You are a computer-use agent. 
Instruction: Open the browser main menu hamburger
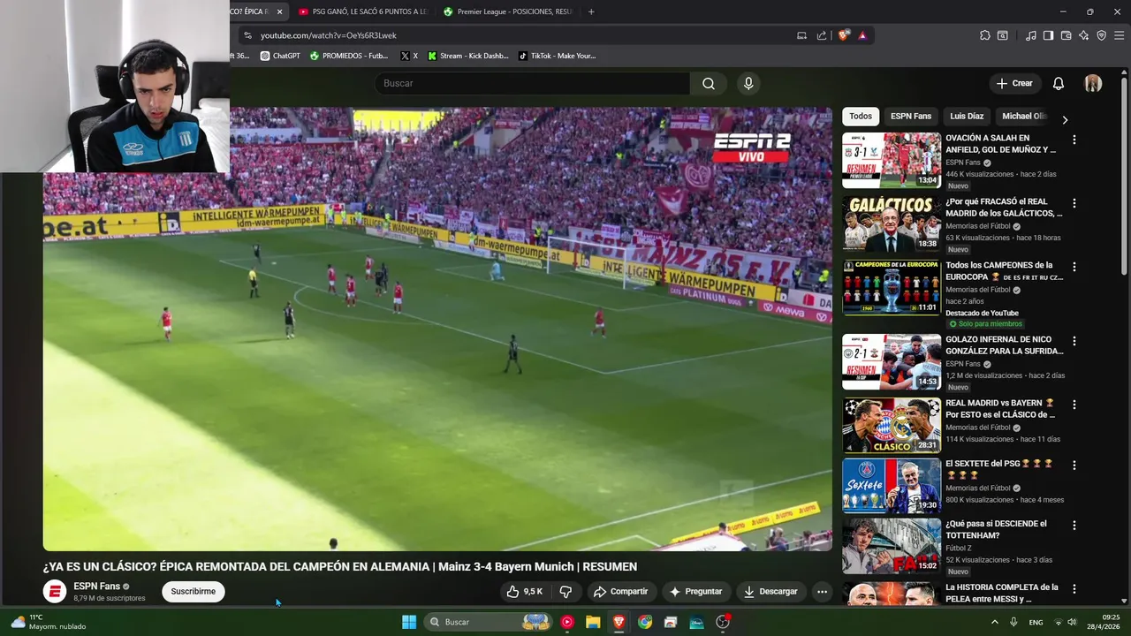pyautogui.click(x=1120, y=35)
